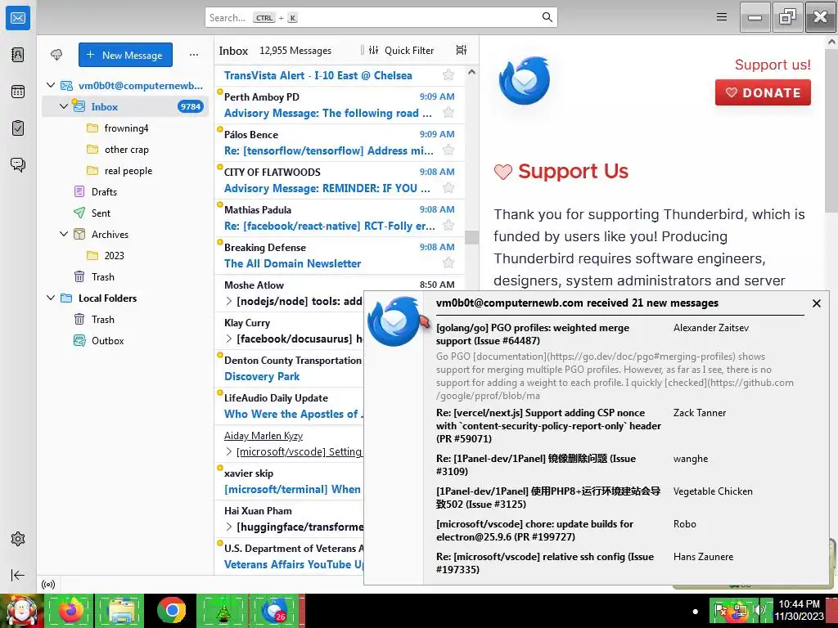
Task: Close the new messages notification popup
Action: tap(816, 303)
